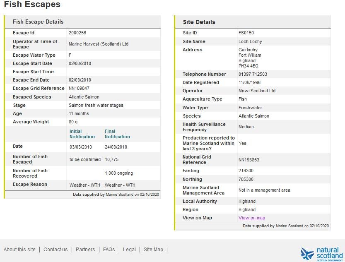Click the 10,775 fish escaped value

tap(112, 159)
